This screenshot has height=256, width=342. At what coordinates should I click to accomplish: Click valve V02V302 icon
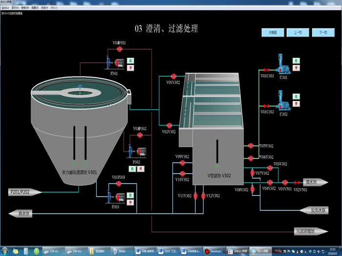click(x=170, y=125)
